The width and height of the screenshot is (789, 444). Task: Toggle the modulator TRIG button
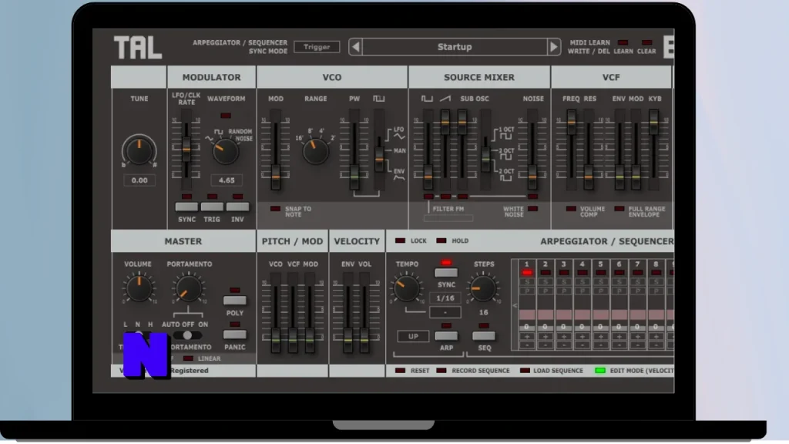pyautogui.click(x=212, y=207)
